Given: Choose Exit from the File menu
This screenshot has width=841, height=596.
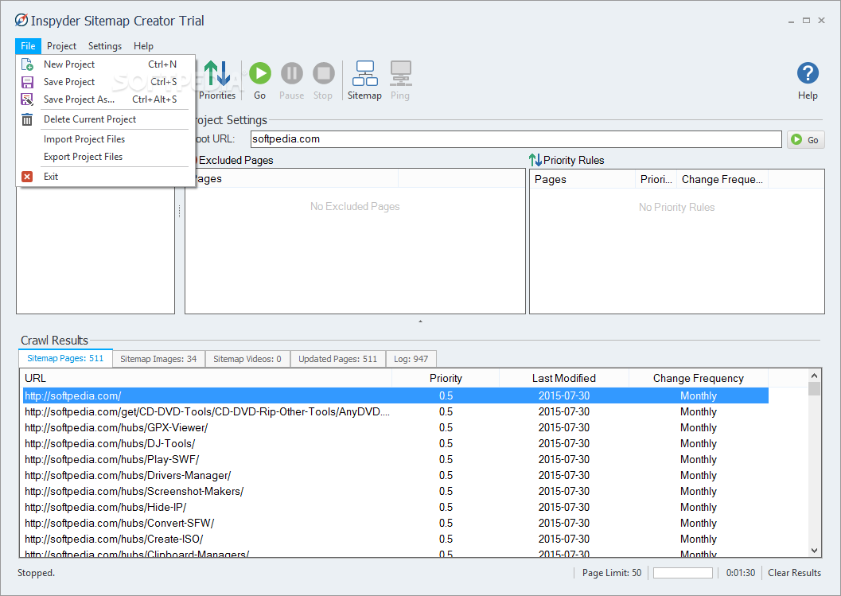Looking at the screenshot, I should (105, 177).
